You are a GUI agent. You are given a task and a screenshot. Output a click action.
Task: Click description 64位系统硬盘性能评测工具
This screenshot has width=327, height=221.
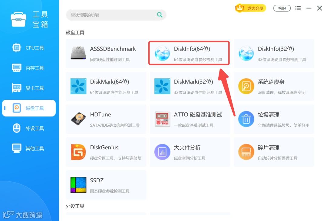[114, 93]
